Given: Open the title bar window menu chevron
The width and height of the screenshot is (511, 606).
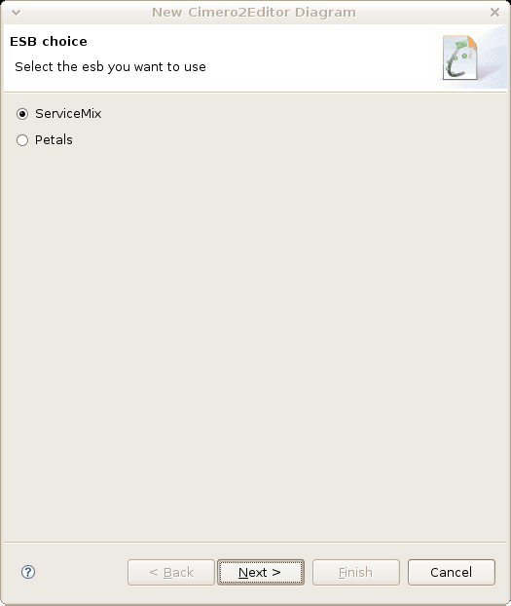Looking at the screenshot, I should click(x=16, y=13).
